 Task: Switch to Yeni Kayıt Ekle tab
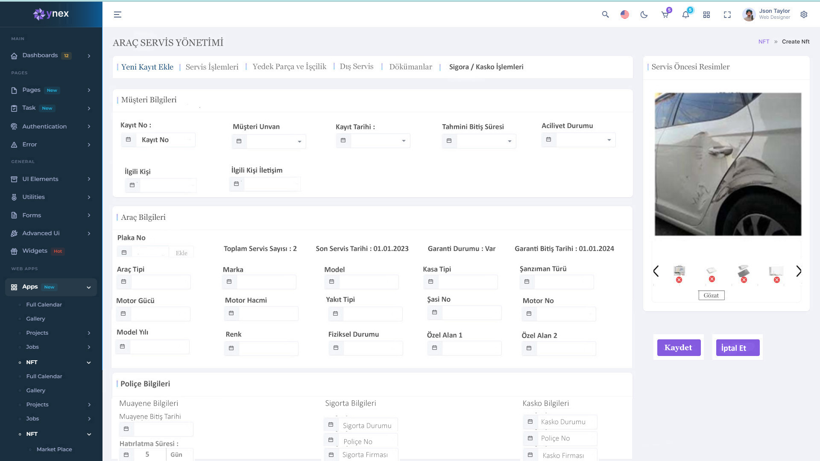(x=147, y=67)
